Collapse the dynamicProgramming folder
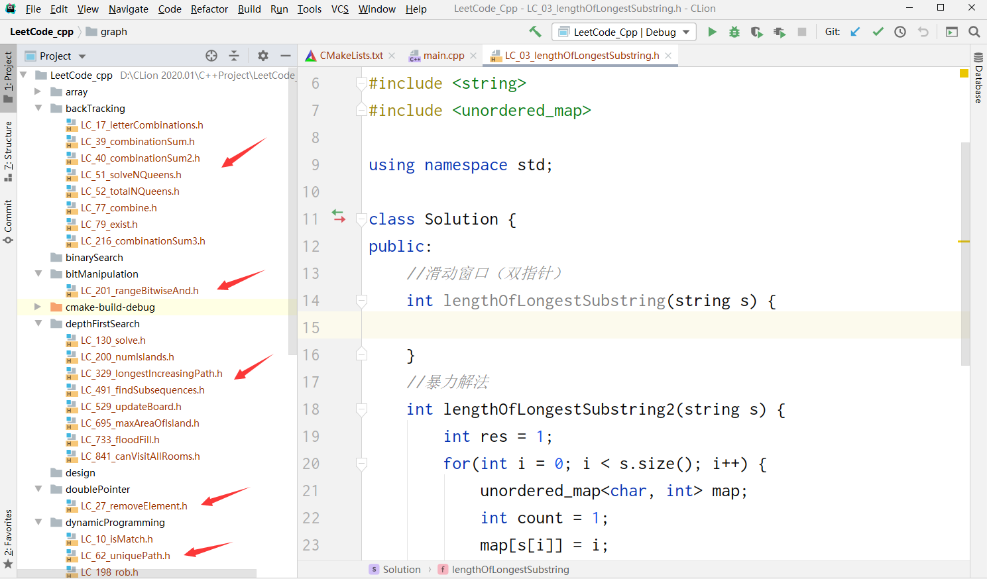Viewport: 987px width, 579px height. 38,522
